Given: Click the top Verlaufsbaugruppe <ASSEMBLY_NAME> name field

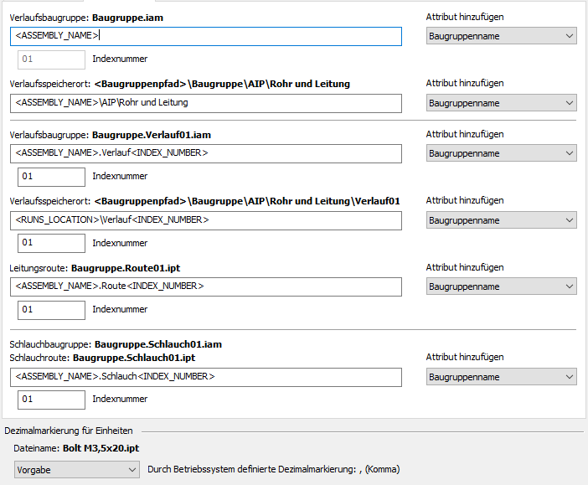Looking at the screenshot, I should coord(207,36).
